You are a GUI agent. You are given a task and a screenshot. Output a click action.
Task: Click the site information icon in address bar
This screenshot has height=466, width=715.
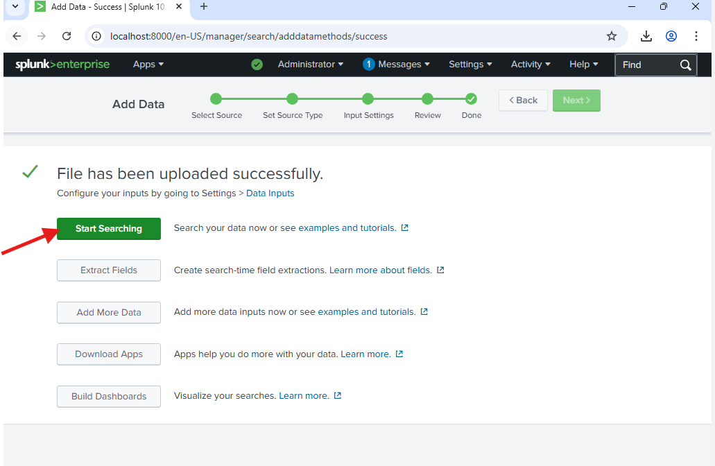pos(96,36)
